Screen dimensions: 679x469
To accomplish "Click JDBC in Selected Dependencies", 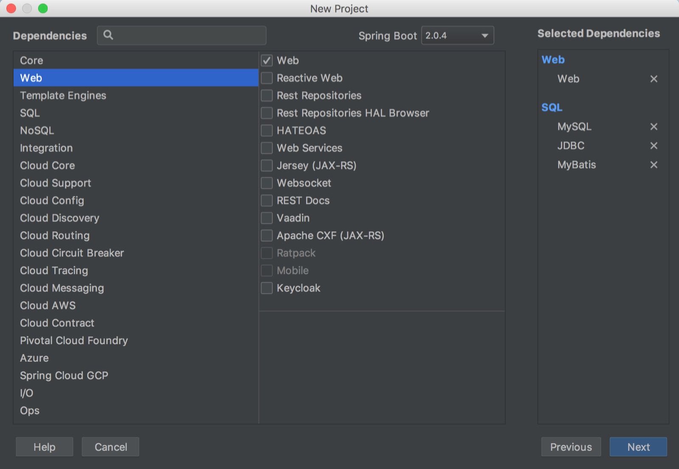I will (x=571, y=146).
